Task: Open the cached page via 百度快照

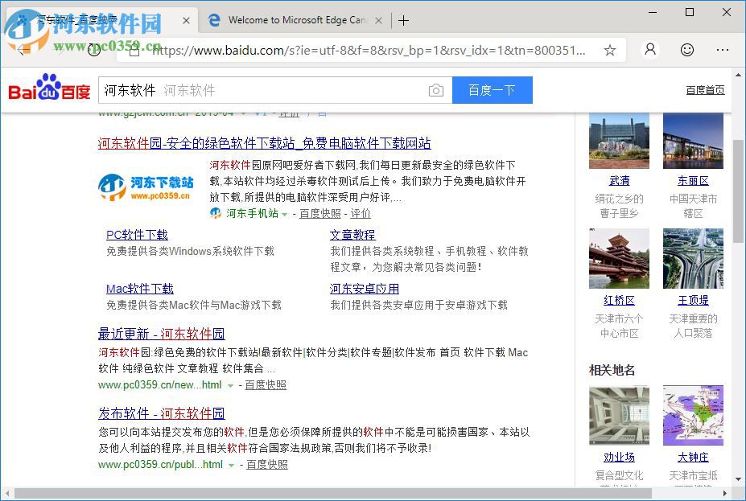Action: (x=321, y=213)
